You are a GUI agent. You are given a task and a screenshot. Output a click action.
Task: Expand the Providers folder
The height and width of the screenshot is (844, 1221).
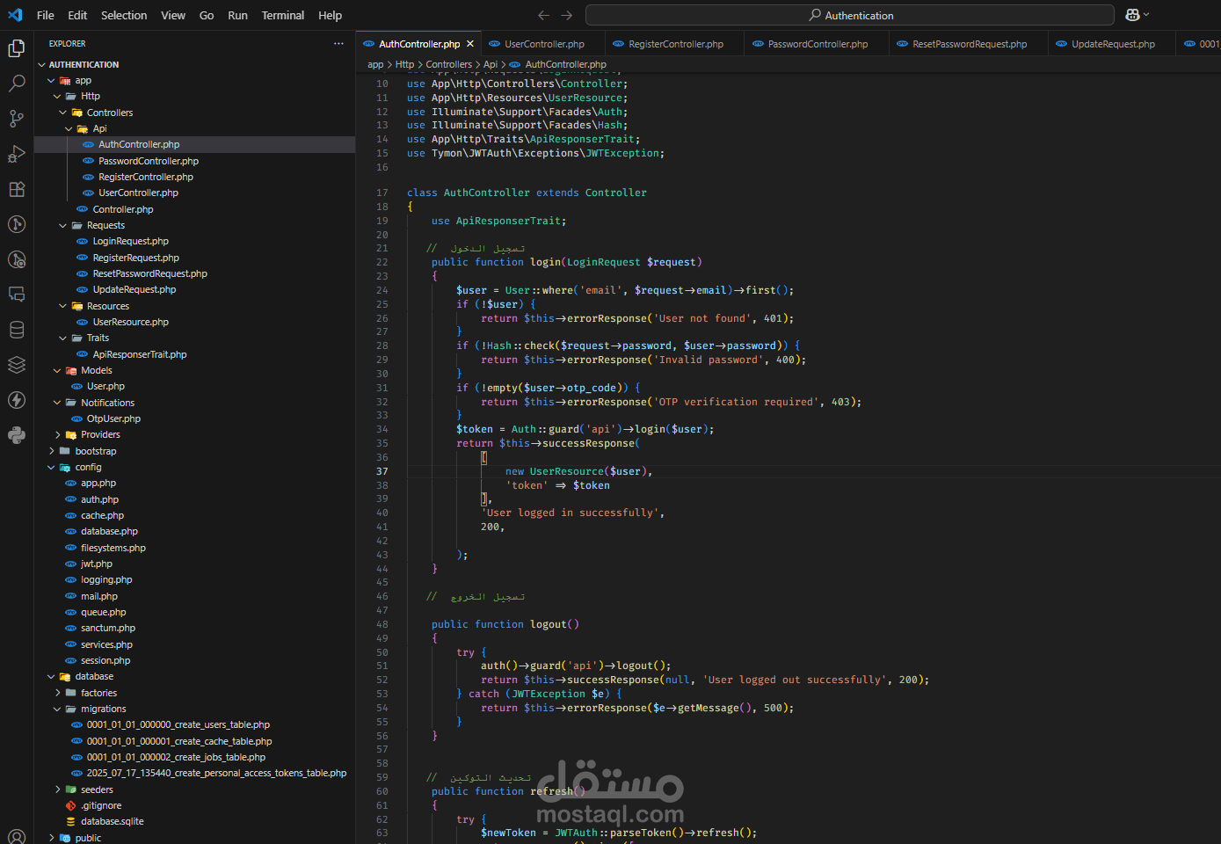(57, 435)
